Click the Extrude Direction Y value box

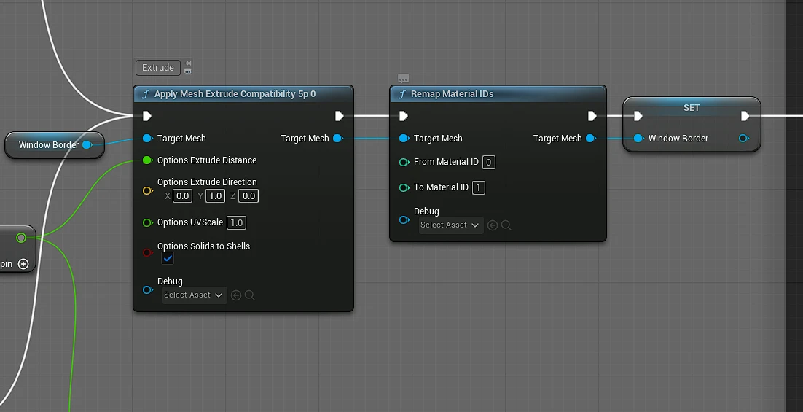point(215,195)
